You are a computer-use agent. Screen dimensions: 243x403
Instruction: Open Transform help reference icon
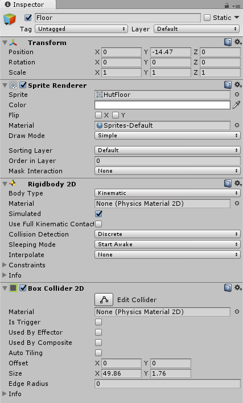pos(228,42)
